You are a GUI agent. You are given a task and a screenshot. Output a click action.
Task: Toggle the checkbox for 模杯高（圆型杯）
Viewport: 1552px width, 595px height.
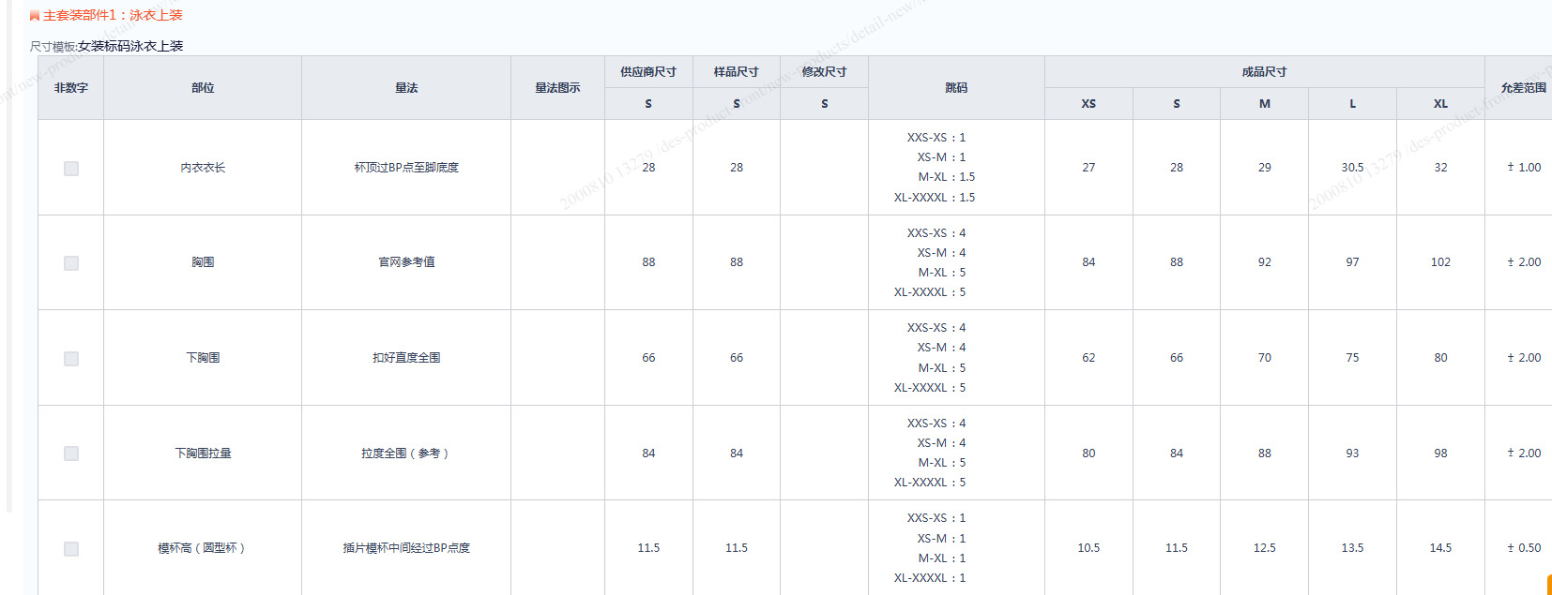pos(71,549)
